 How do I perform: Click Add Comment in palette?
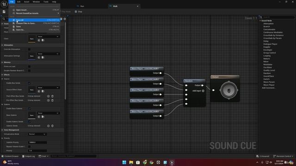click(268, 88)
